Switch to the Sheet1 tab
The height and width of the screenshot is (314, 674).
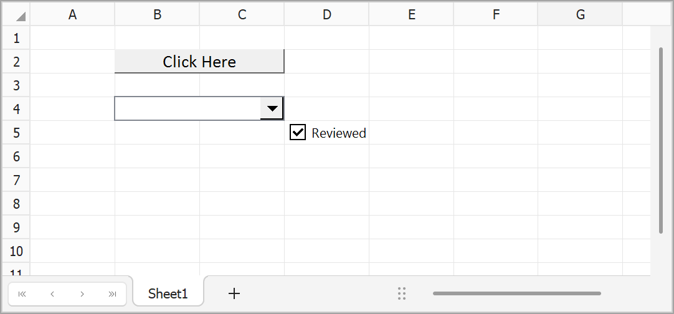point(168,293)
